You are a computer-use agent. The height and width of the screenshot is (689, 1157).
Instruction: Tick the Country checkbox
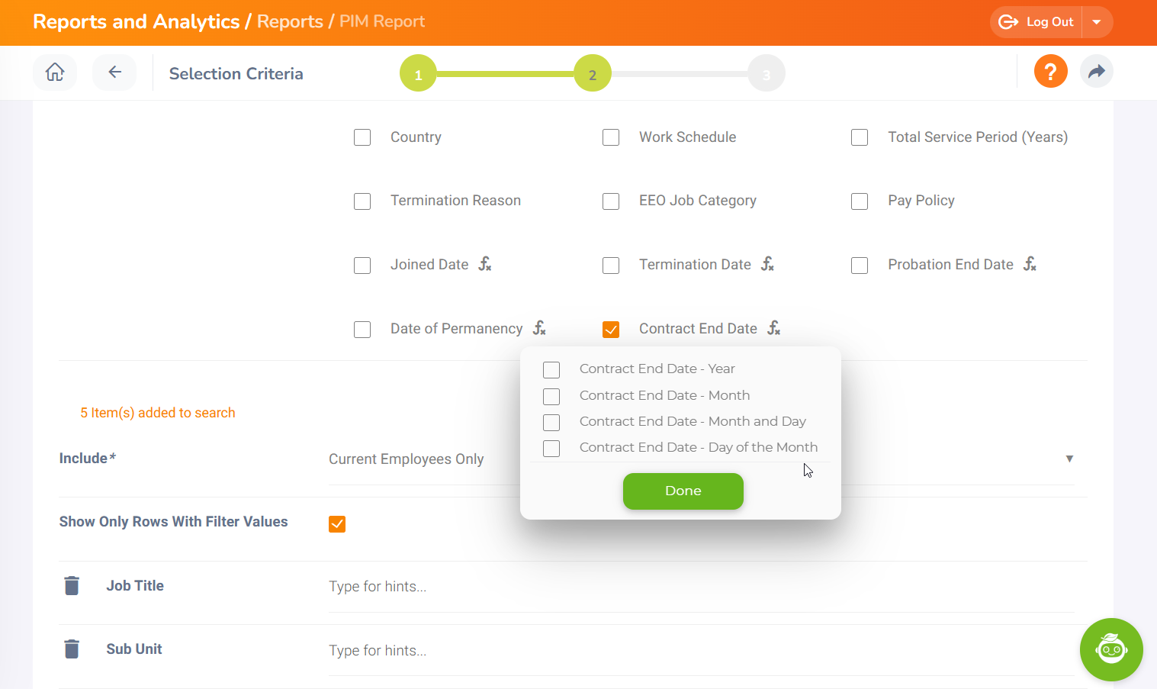(362, 137)
